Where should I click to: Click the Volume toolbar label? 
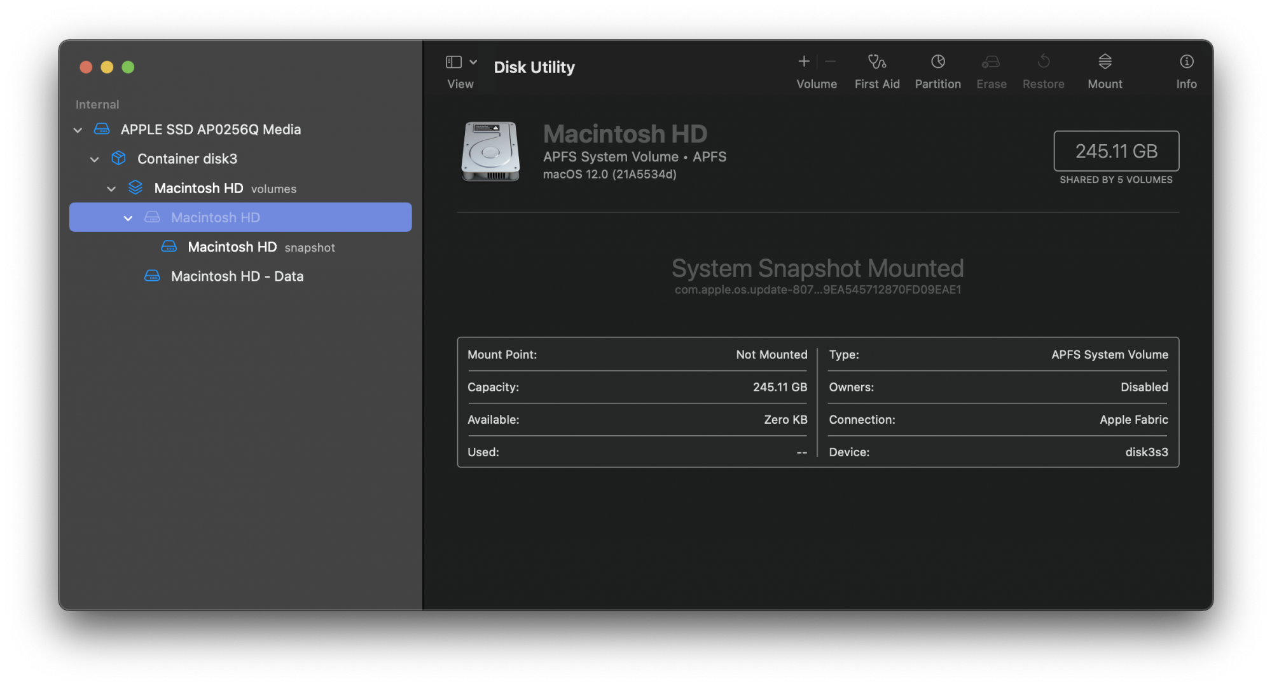tap(817, 84)
